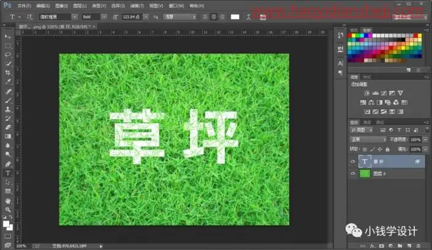Select the Move tool
Screen dimensions: 432x250
(x=8, y=36)
